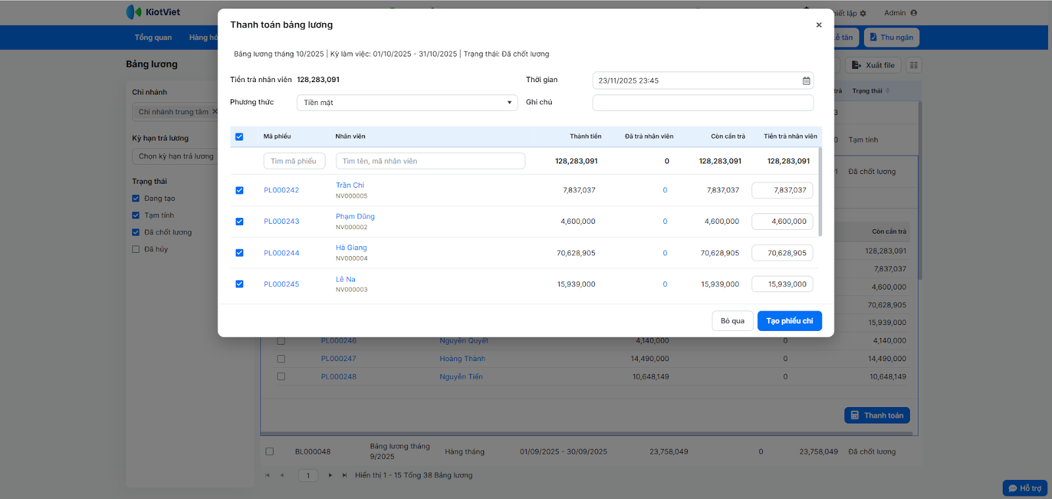The height and width of the screenshot is (499, 1052).
Task: Click the Thanh toán calculator button
Action: [x=877, y=416]
